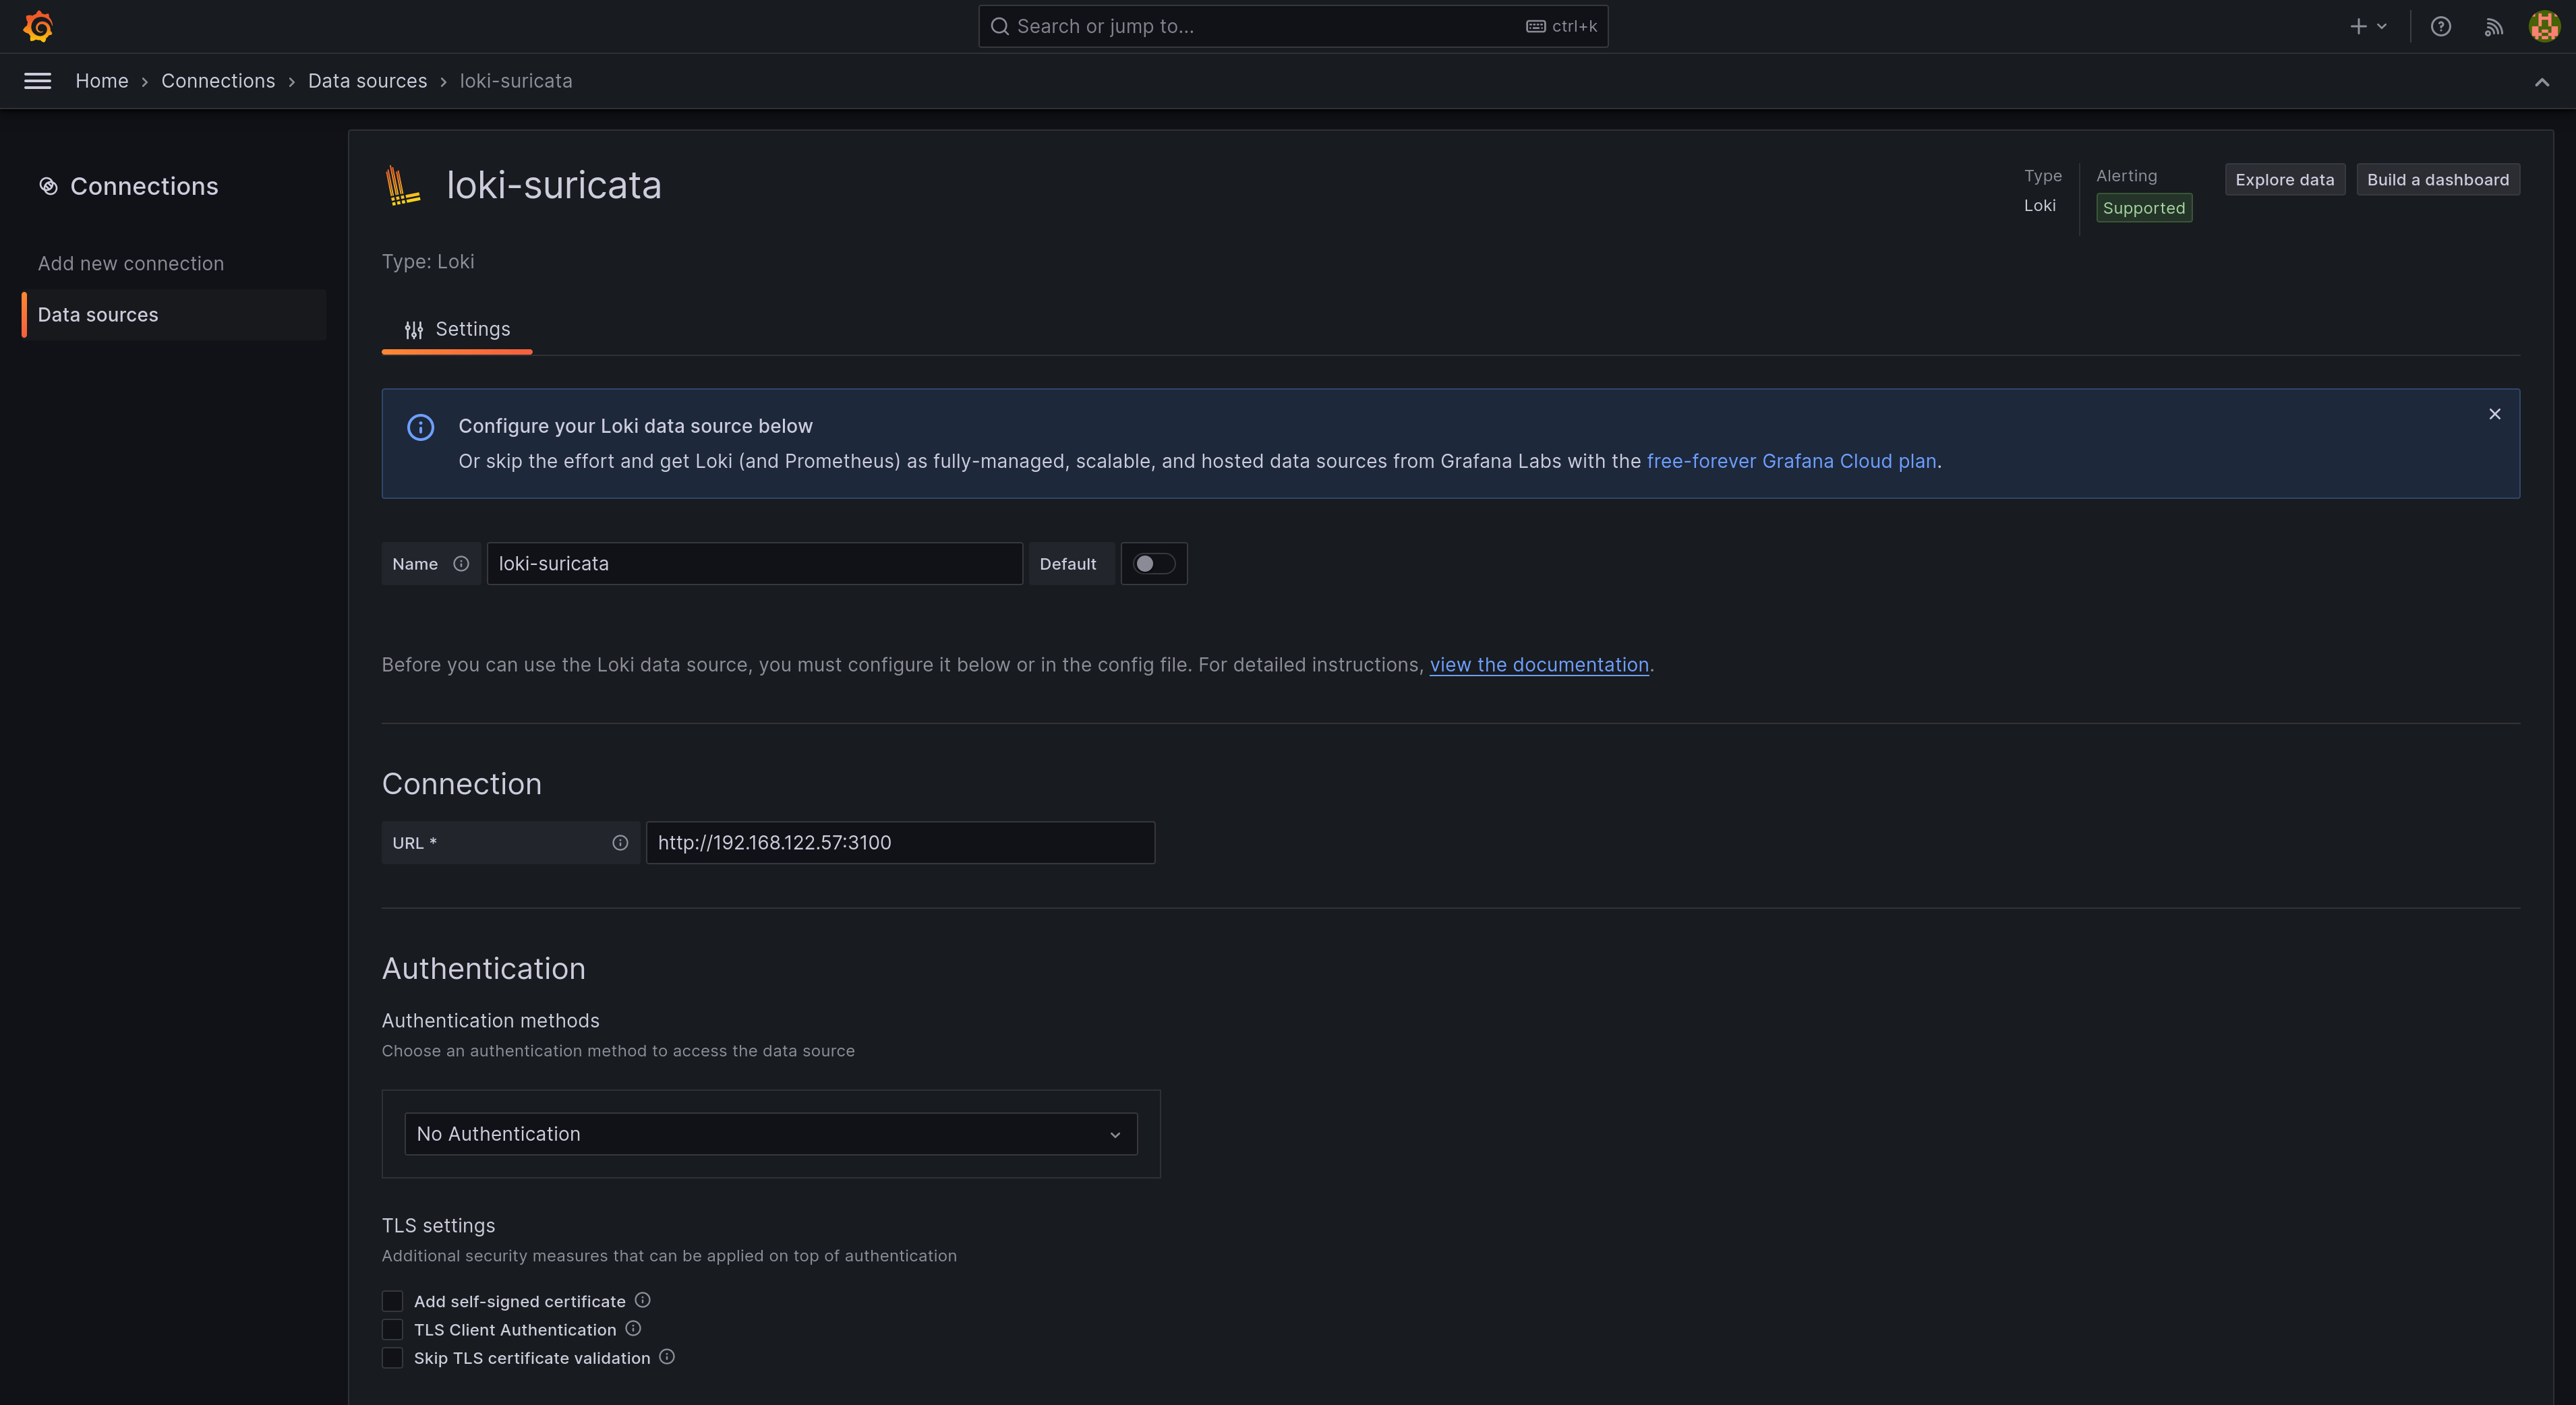Open the view the documentation link
Screen dimensions: 2576x1405
1539,665
